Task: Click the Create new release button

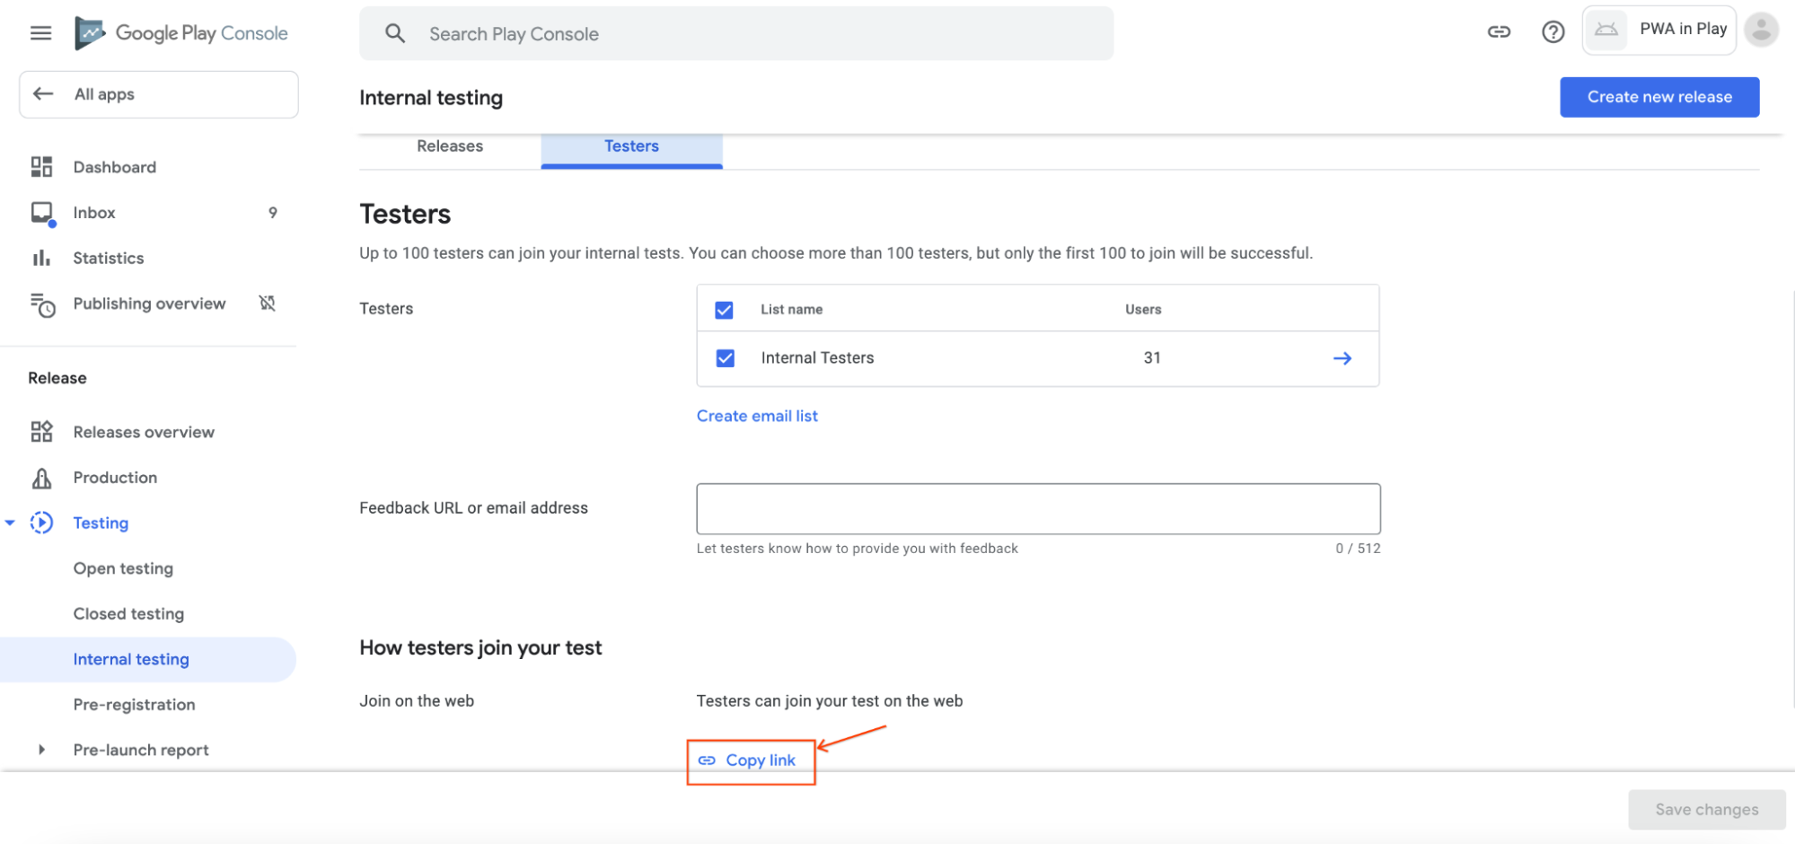Action: [x=1659, y=96]
